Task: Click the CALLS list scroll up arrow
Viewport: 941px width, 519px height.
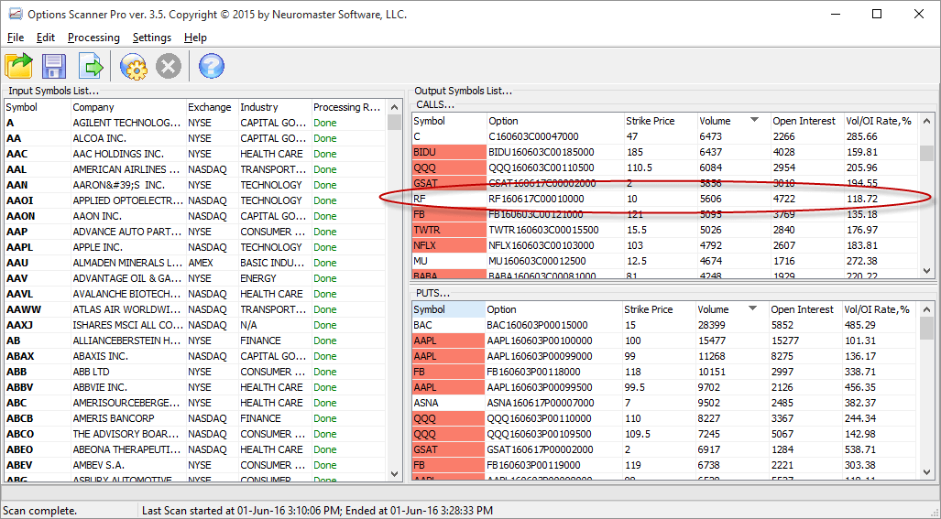Action: coord(926,121)
